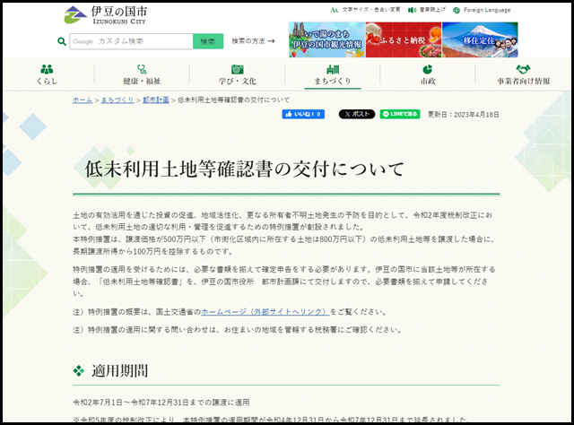
Task: Open 国土交通省 ホームページ external link
Action: 265,312
